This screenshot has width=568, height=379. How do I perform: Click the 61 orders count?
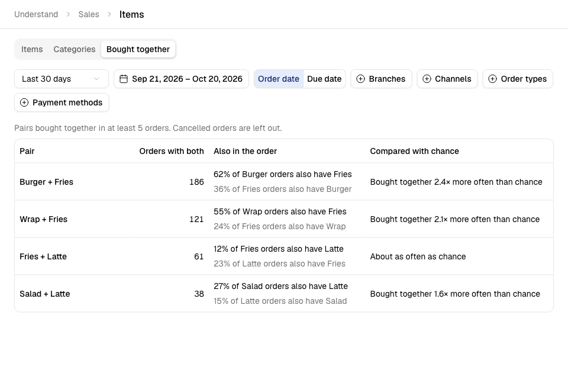tap(199, 257)
